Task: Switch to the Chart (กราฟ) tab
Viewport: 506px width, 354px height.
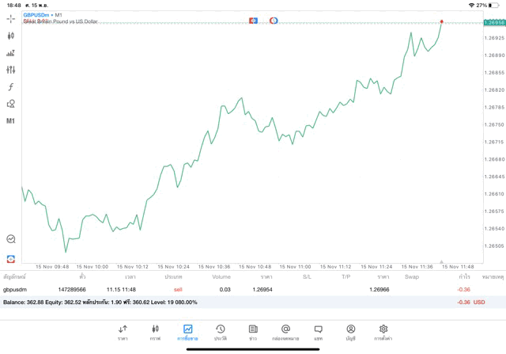Action: (x=155, y=332)
